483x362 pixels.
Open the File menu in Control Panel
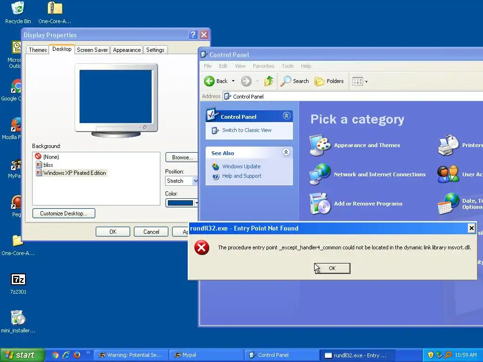point(208,66)
